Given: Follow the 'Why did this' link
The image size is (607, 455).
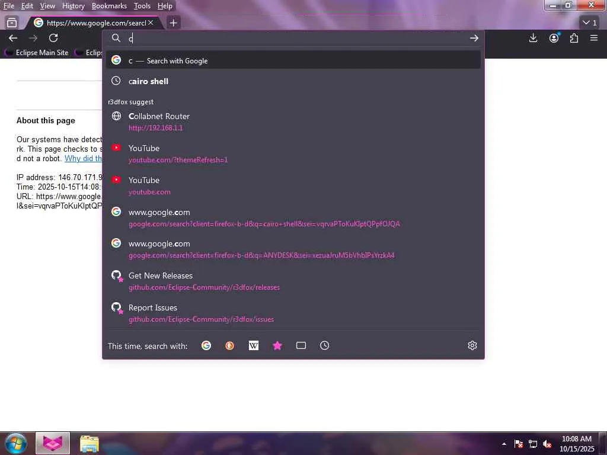Looking at the screenshot, I should pos(83,159).
